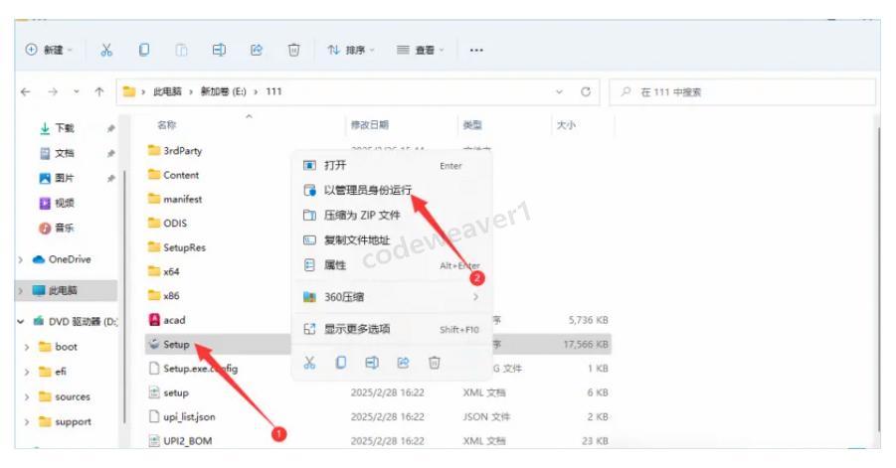Select the x86 folder
Viewport: 896px width, 468px height.
163,296
